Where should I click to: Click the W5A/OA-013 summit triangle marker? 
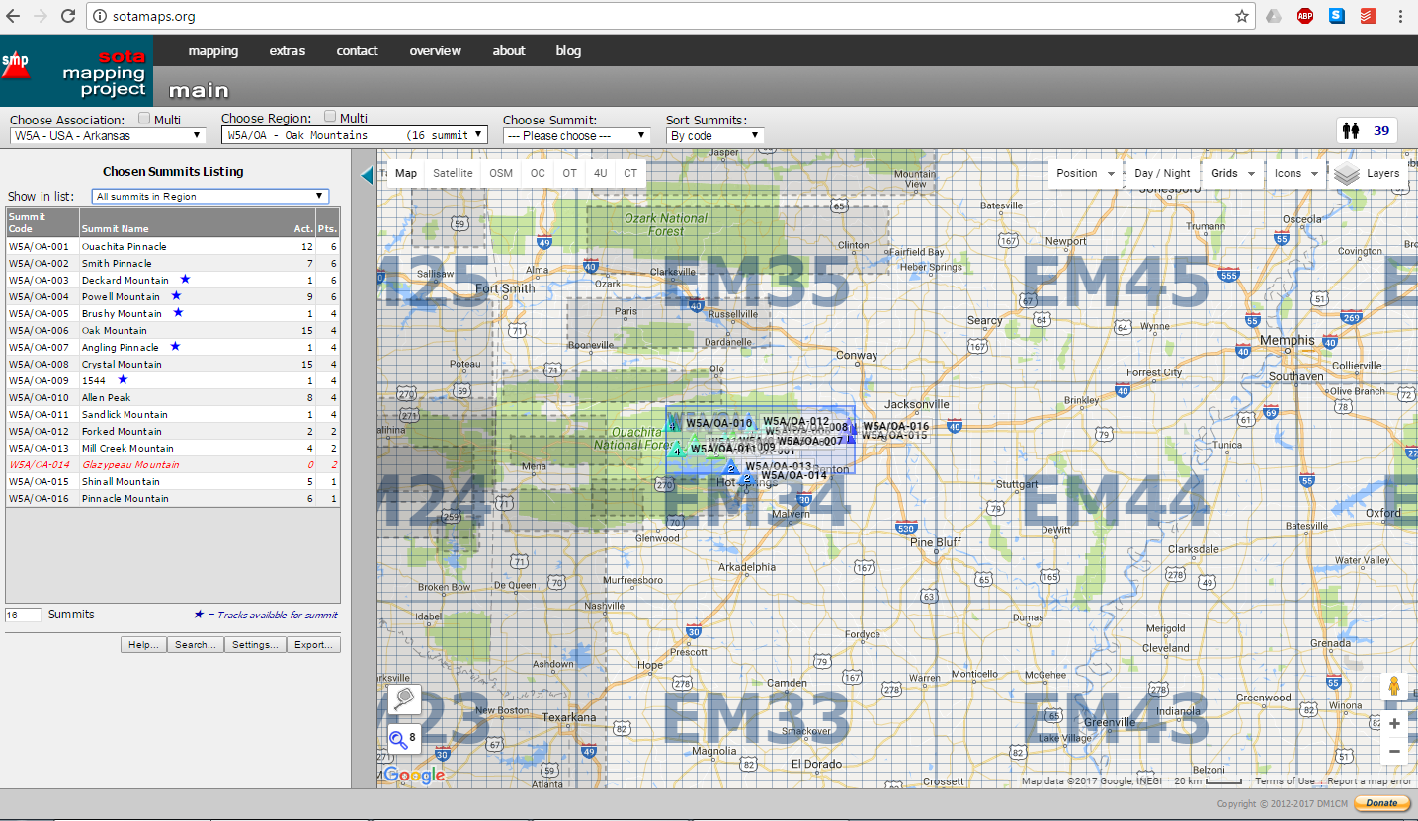pos(732,466)
